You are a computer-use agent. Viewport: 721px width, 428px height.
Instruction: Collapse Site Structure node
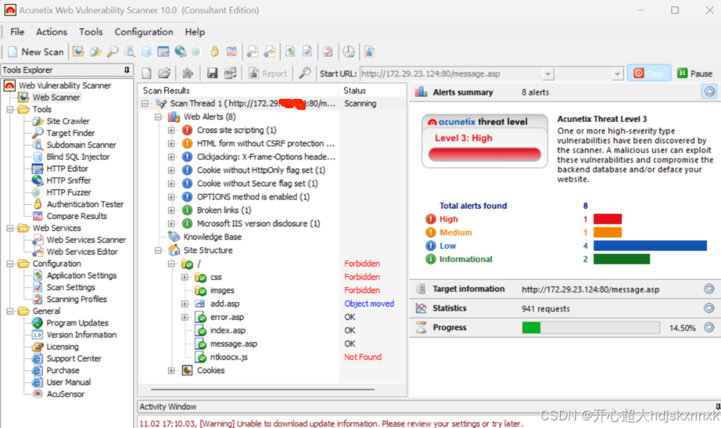tap(158, 250)
